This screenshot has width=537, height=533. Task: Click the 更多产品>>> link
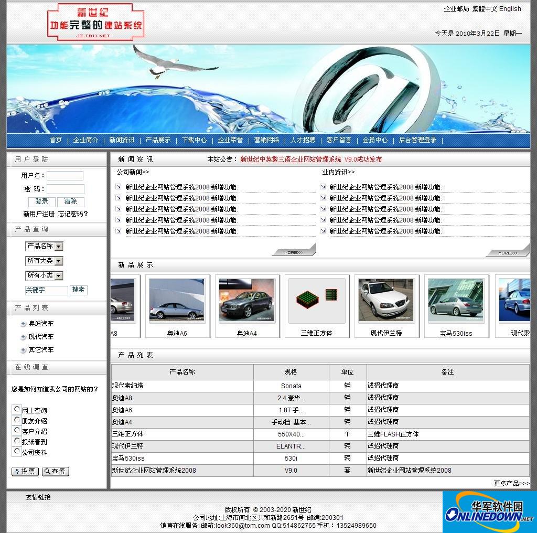pos(512,483)
